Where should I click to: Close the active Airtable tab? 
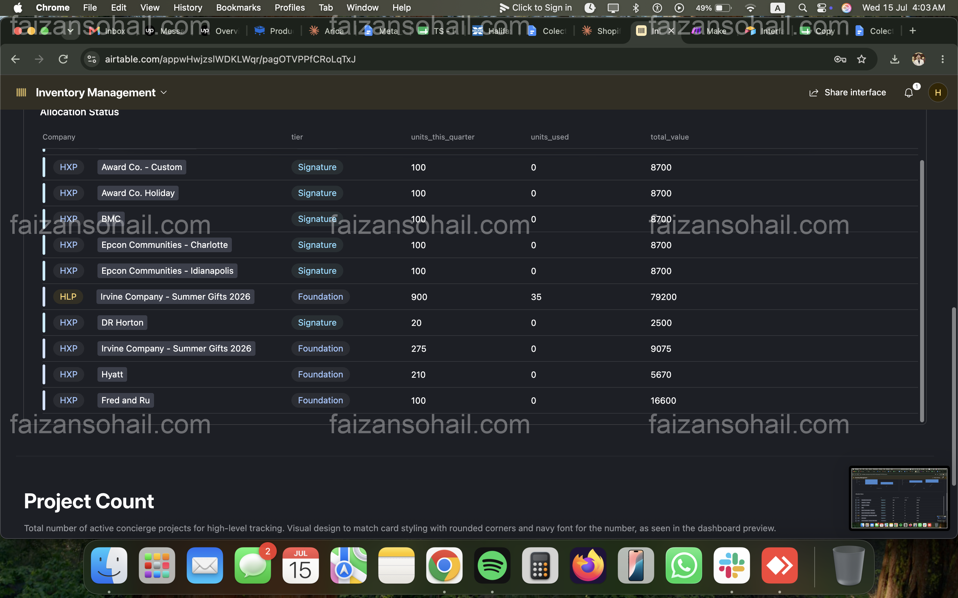point(671,31)
